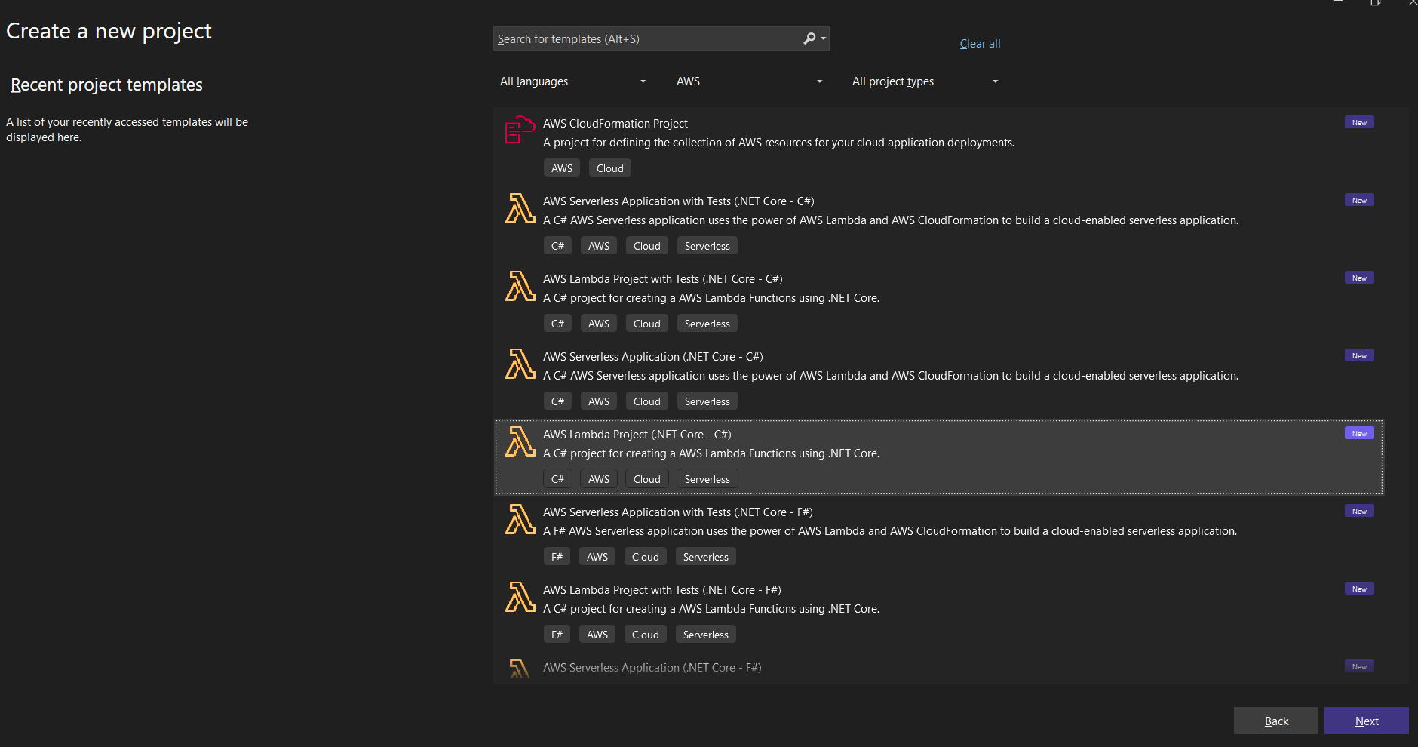Click the Recent project templates heading

point(106,85)
